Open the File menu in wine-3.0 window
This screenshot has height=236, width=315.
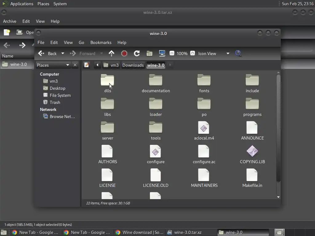[41, 42]
